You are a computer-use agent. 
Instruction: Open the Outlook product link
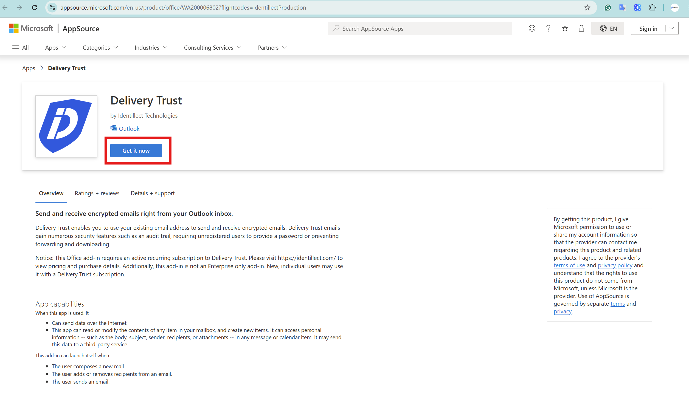click(x=129, y=129)
